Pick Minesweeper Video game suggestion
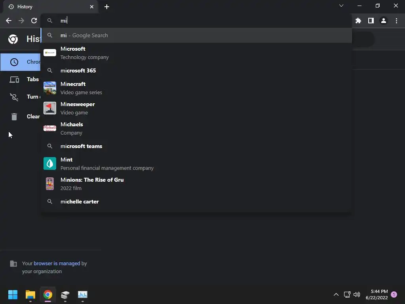 click(196, 108)
